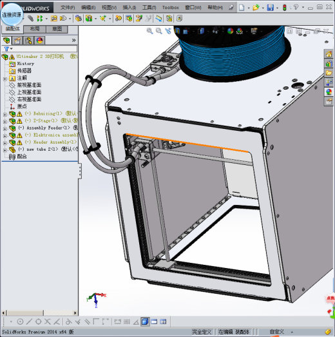
Task: Click the yellow tag icon in status bar
Action: pyautogui.click(x=329, y=332)
